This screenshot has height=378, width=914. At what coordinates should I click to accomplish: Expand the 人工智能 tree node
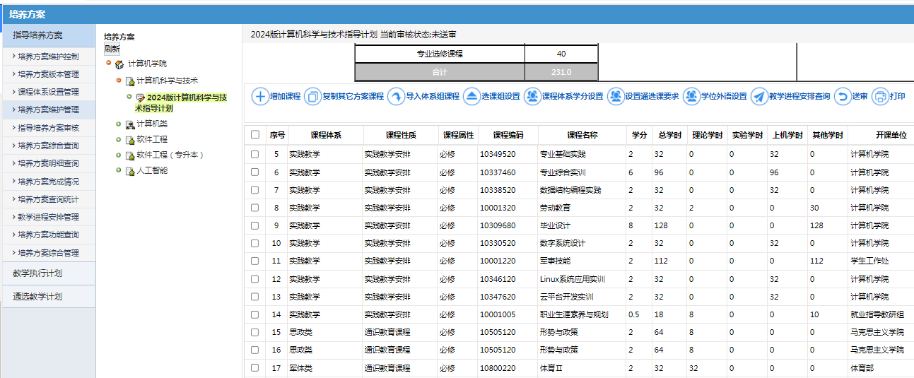pos(119,170)
